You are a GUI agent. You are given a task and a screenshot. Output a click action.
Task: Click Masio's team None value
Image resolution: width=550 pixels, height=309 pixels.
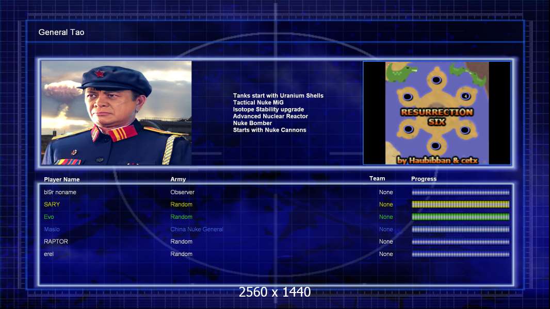click(x=386, y=229)
